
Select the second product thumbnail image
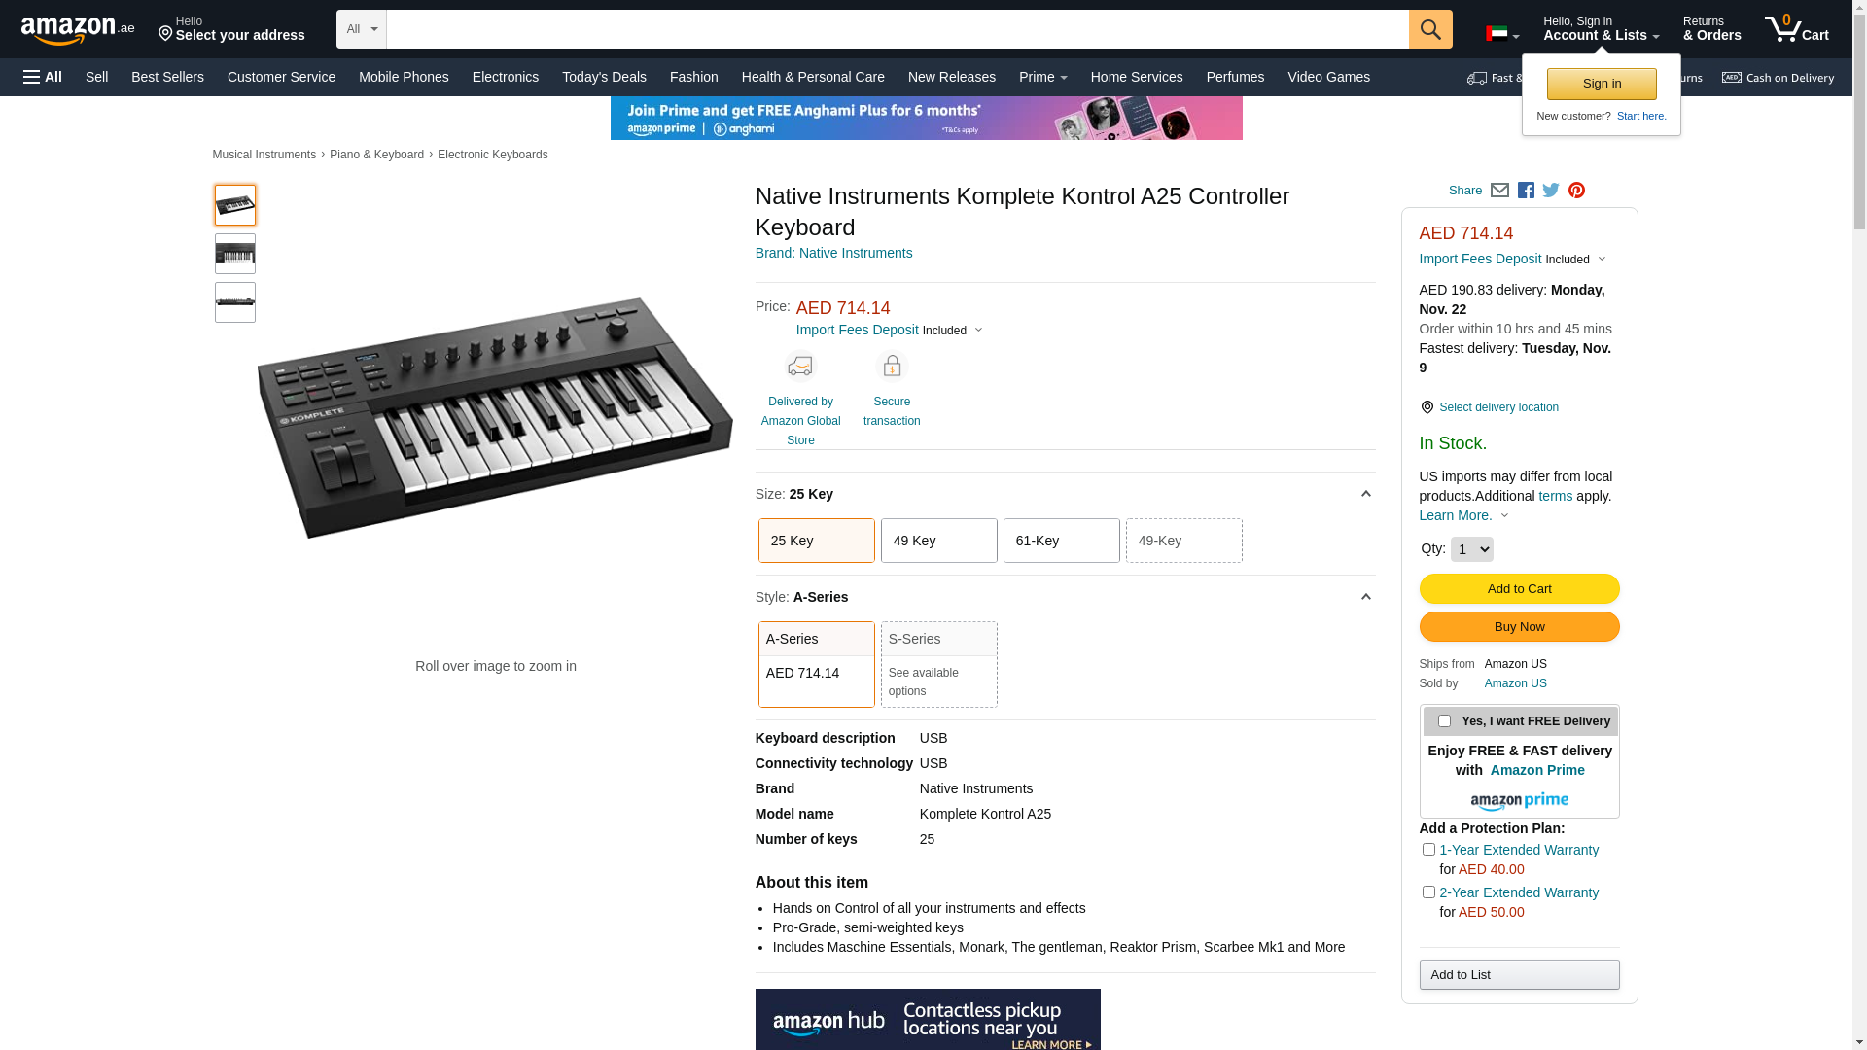235,254
